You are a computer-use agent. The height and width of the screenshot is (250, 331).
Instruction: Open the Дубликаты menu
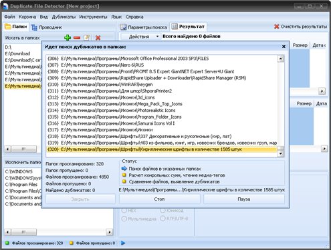pos(64,17)
